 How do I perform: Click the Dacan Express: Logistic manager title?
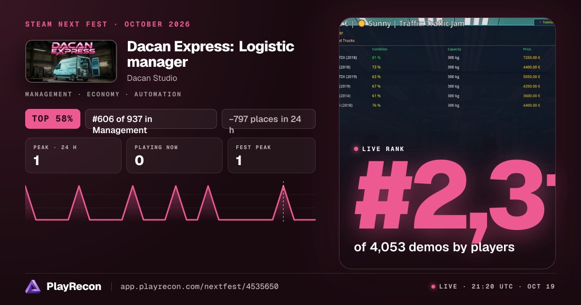point(211,54)
